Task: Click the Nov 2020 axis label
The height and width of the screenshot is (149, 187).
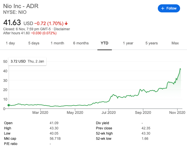Action: tap(177, 112)
